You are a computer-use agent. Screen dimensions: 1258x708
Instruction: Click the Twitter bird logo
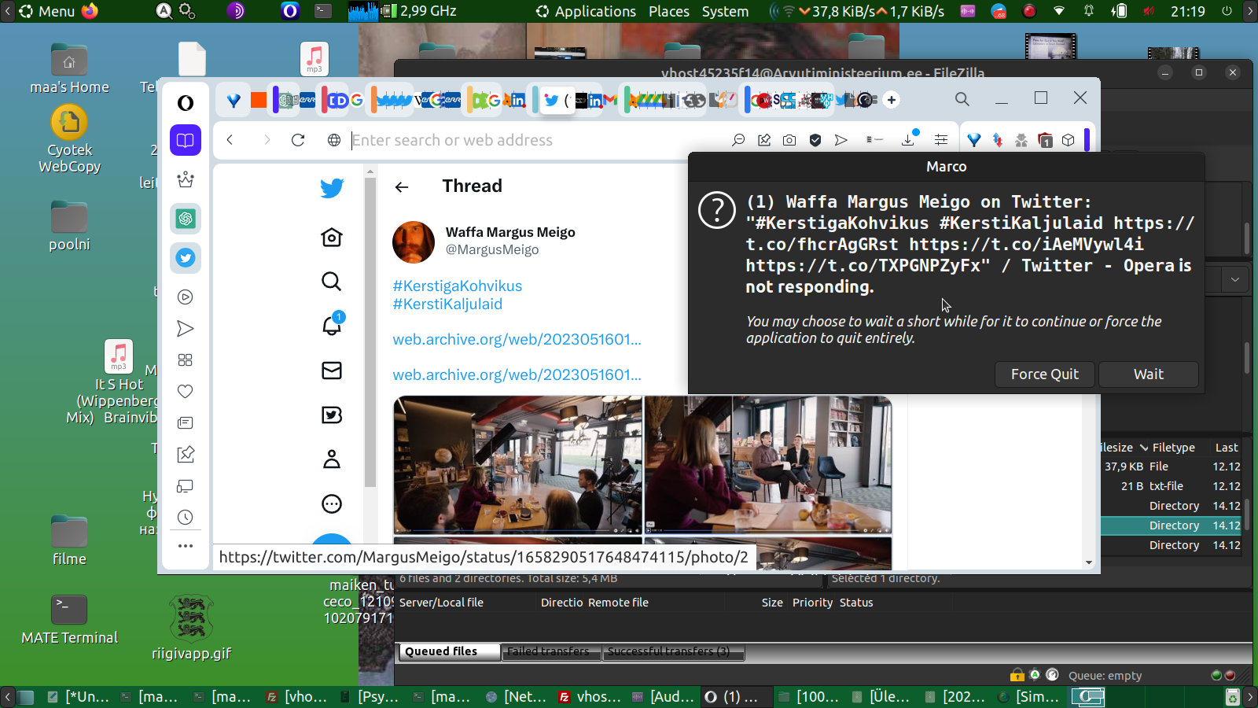(332, 187)
